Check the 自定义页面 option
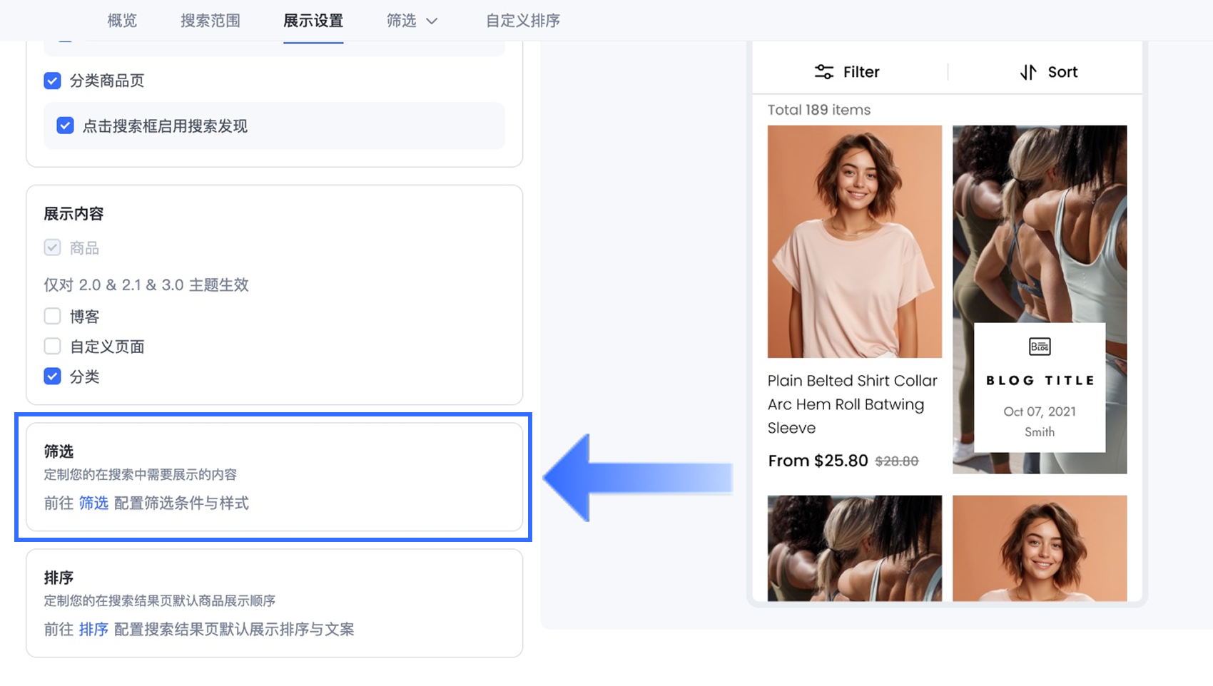Screen dimensions: 1213x686 [52, 347]
